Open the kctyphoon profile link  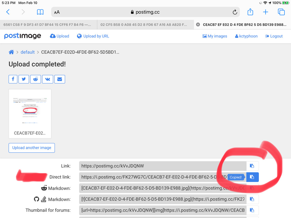click(246, 36)
